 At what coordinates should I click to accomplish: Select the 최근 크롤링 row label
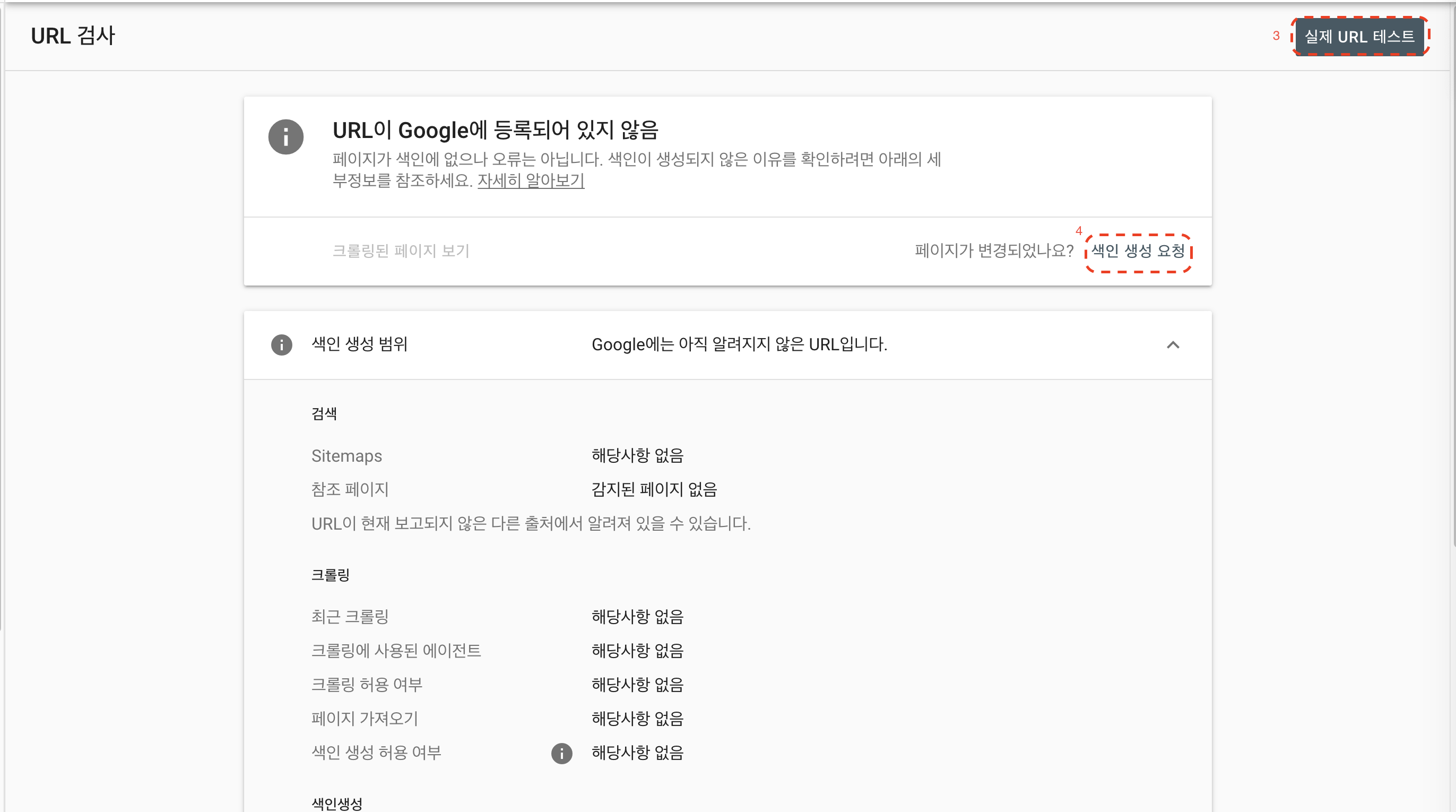coord(350,616)
